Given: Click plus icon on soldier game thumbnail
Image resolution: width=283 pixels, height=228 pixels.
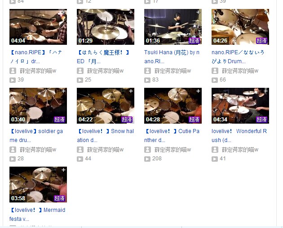Looking at the screenshot, I should (63, 91).
